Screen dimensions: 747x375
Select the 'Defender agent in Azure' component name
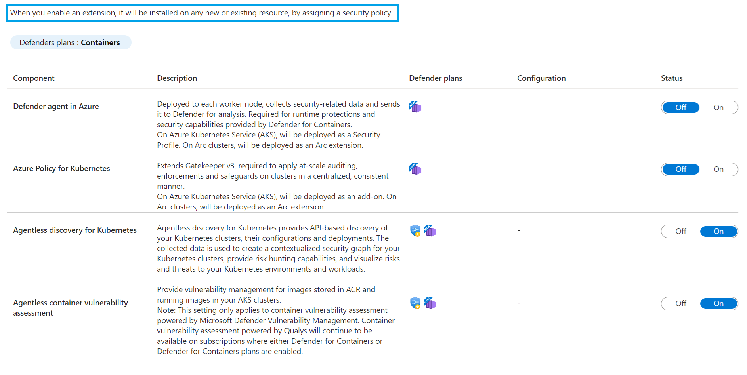point(56,106)
